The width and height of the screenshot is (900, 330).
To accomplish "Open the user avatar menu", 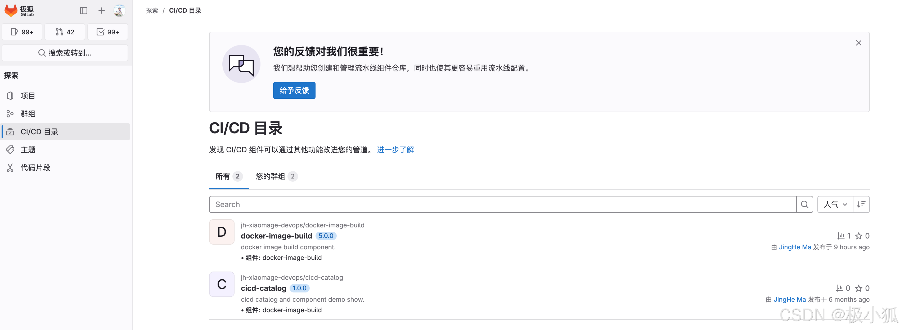I will 119,11.
